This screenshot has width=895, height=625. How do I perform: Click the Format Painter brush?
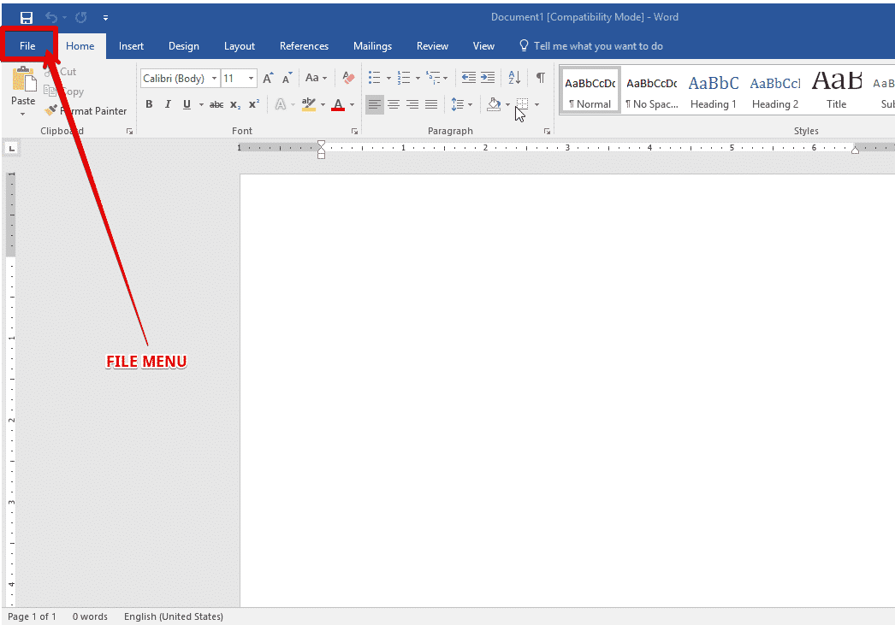point(51,110)
